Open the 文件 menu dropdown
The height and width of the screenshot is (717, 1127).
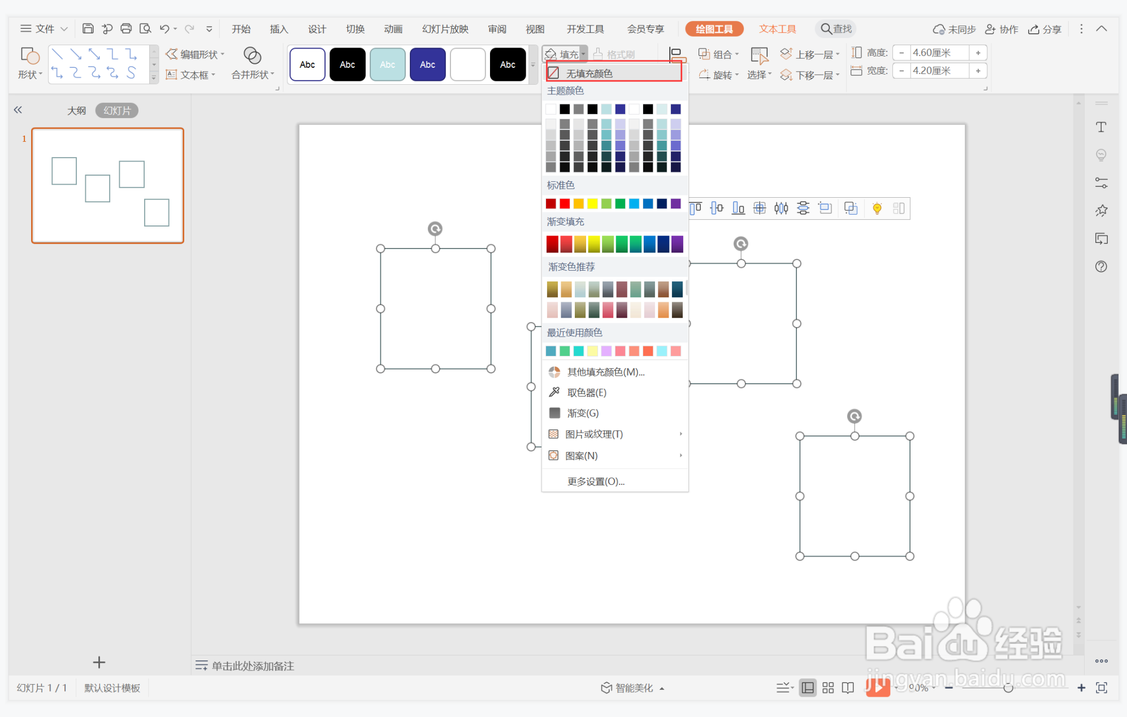pyautogui.click(x=44, y=29)
